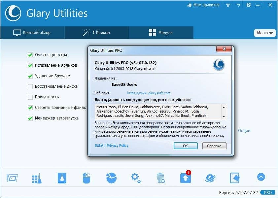The height and width of the screenshot is (198, 278).
Task: Open the Disk Space Analyzer pie chart icon
Action: pyautogui.click(x=111, y=178)
